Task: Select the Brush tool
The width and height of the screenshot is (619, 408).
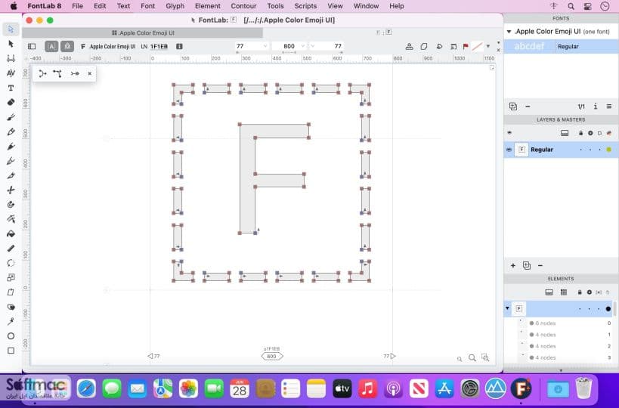Action: point(11,117)
